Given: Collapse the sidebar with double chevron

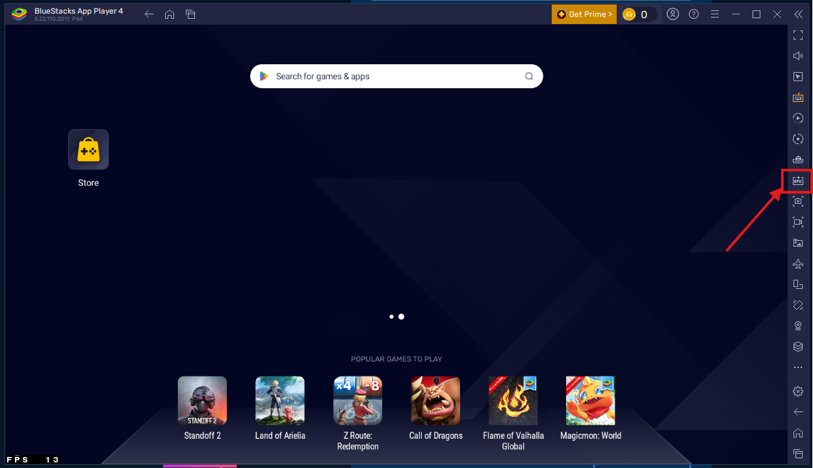Looking at the screenshot, I should pyautogui.click(x=798, y=14).
